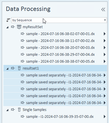Open arrow for sample 06-38-11-07-00-02.dx
This screenshot has height=123, width=109.
click(x=105, y=41)
